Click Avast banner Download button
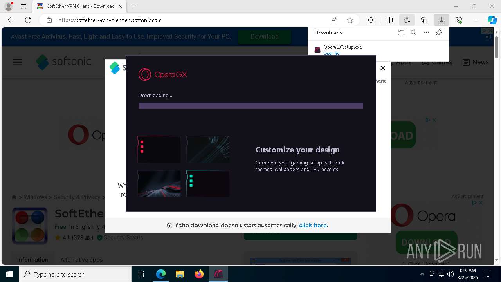Viewport: 501px width, 282px height. tap(265, 36)
